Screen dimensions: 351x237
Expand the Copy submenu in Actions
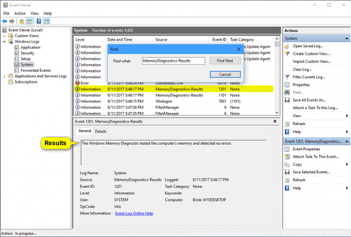347,164
